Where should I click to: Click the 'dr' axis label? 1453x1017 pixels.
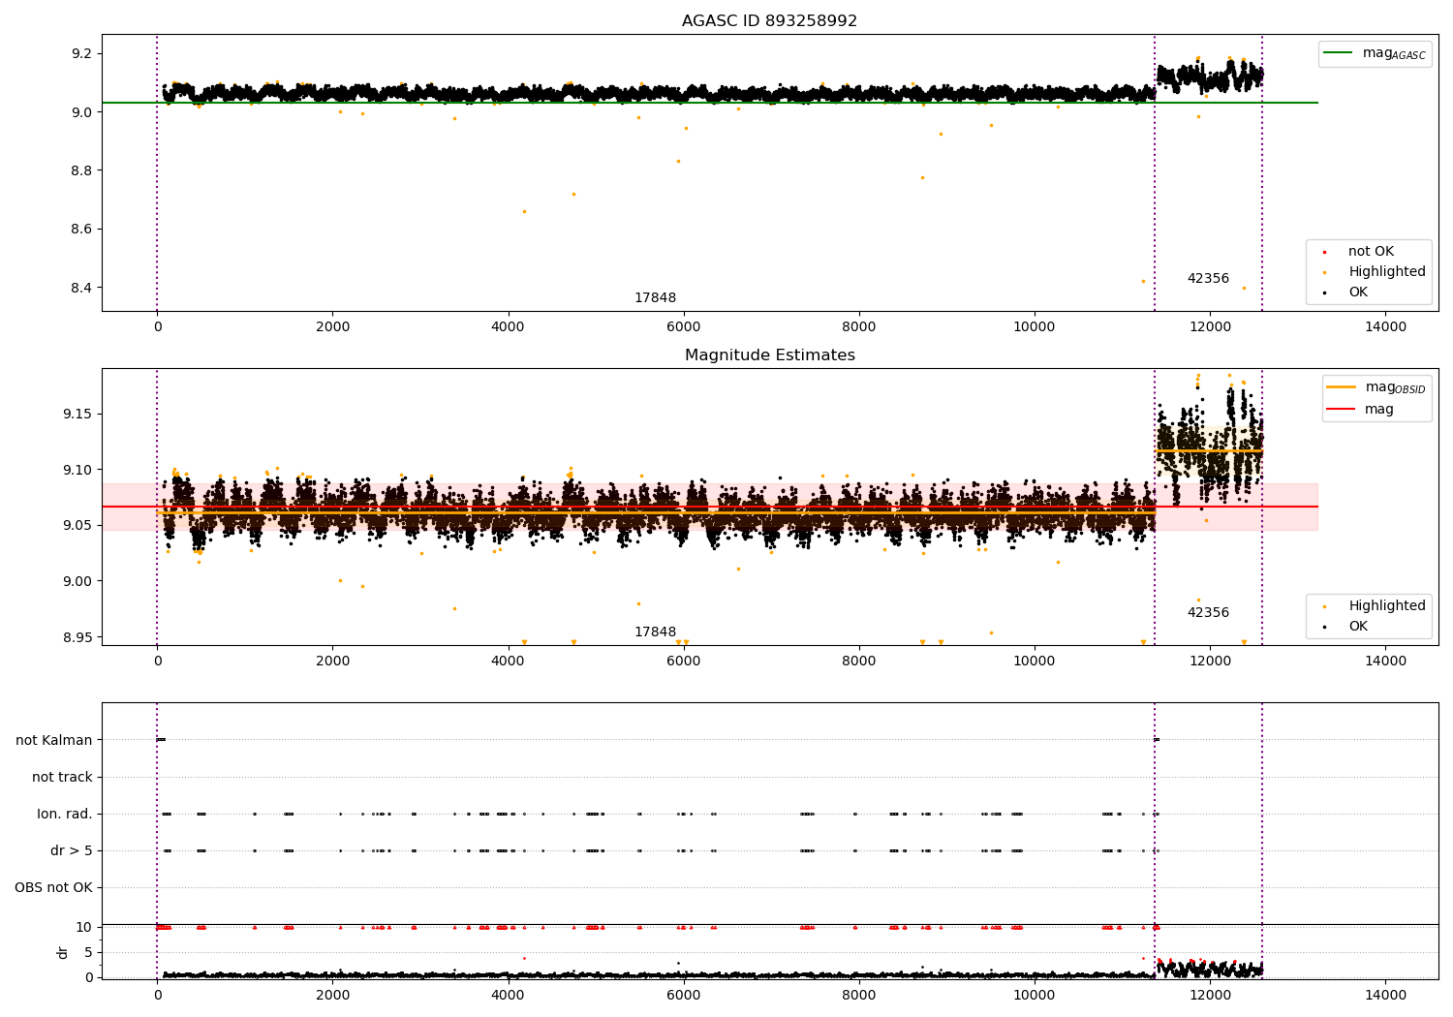[x=63, y=952]
